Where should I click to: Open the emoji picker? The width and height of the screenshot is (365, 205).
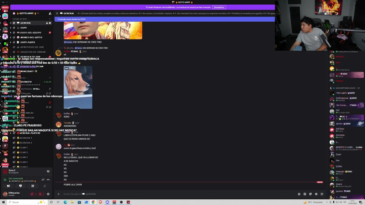tap(316, 194)
